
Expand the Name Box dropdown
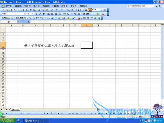[19, 22]
